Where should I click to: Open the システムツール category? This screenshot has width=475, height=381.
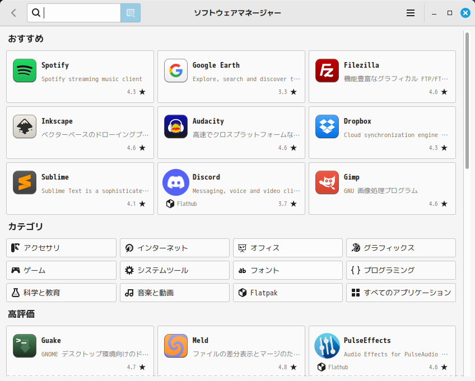174,270
